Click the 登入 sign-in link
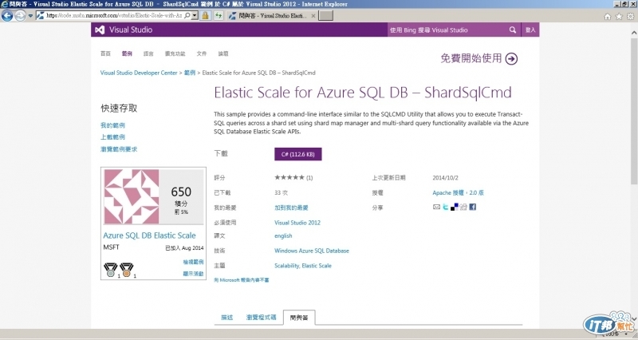This screenshot has height=340, width=638. pos(530,30)
